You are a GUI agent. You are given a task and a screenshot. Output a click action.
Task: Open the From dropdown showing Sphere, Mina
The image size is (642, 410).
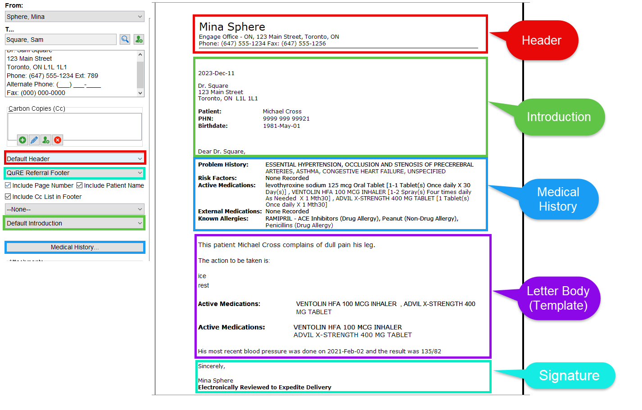(75, 17)
